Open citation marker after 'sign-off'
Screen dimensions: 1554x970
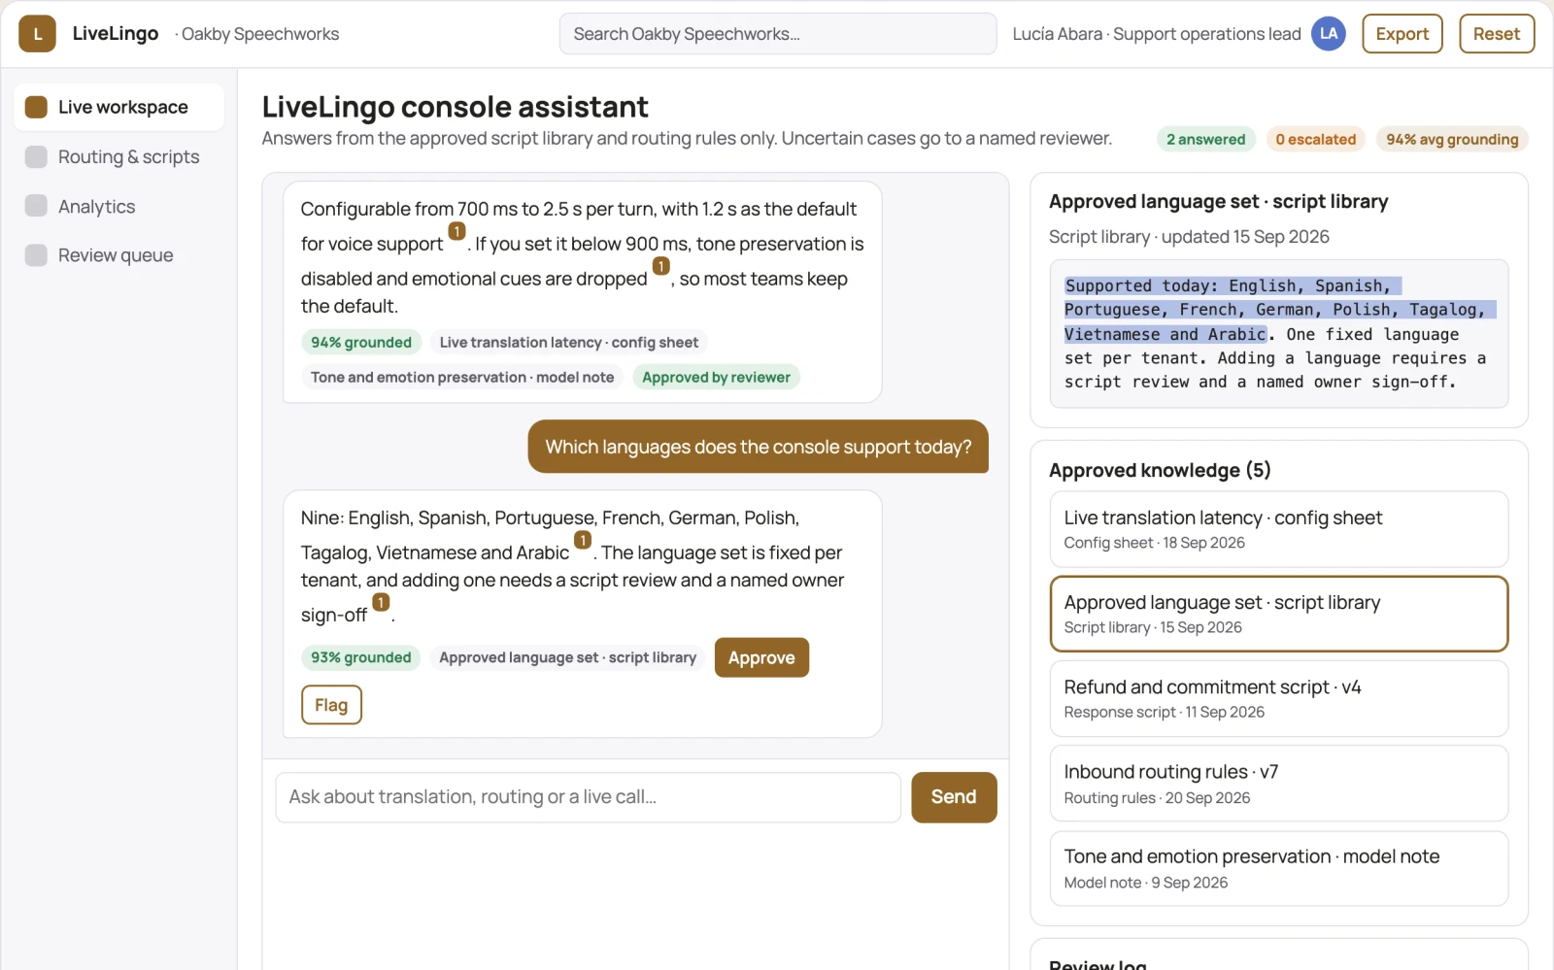pyautogui.click(x=381, y=602)
